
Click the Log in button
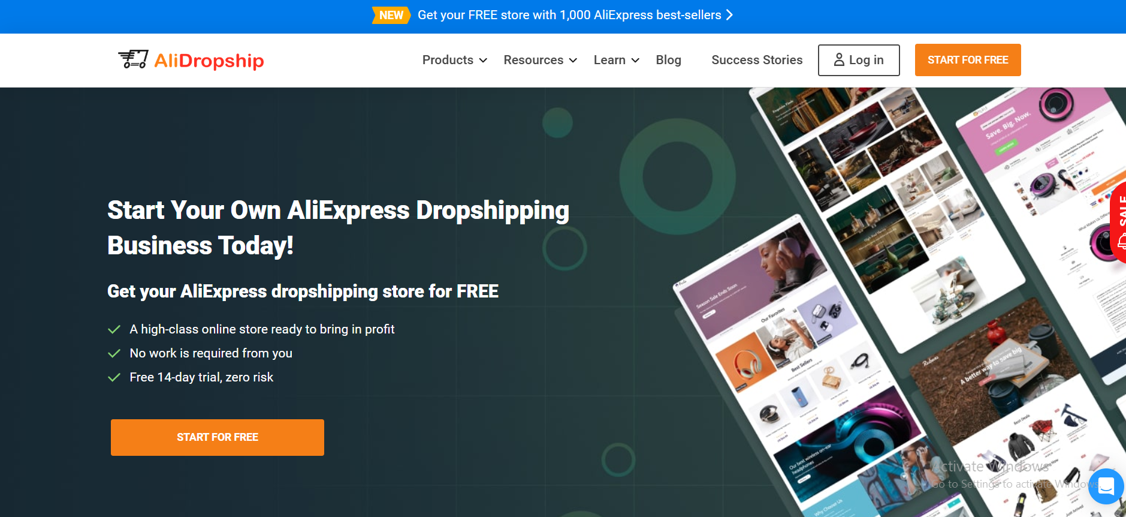click(859, 60)
